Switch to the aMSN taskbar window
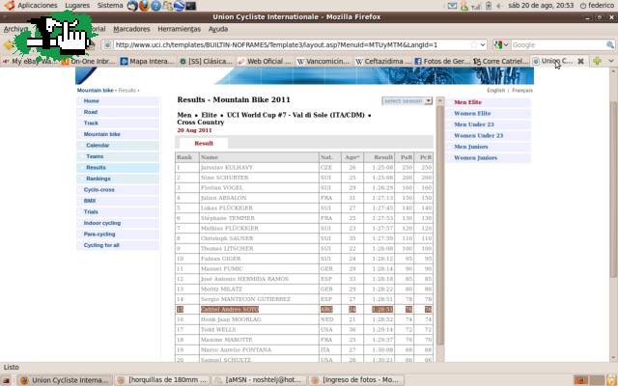 click(x=259, y=380)
